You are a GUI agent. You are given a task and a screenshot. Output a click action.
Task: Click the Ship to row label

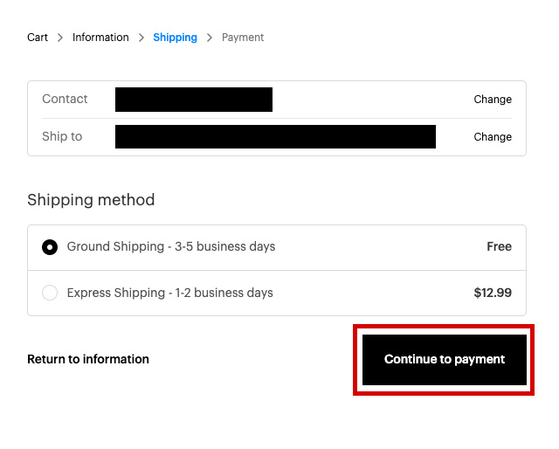click(62, 137)
